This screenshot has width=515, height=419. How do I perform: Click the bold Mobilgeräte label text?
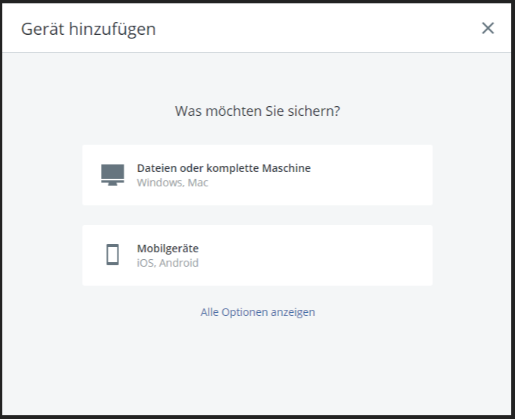pos(168,249)
